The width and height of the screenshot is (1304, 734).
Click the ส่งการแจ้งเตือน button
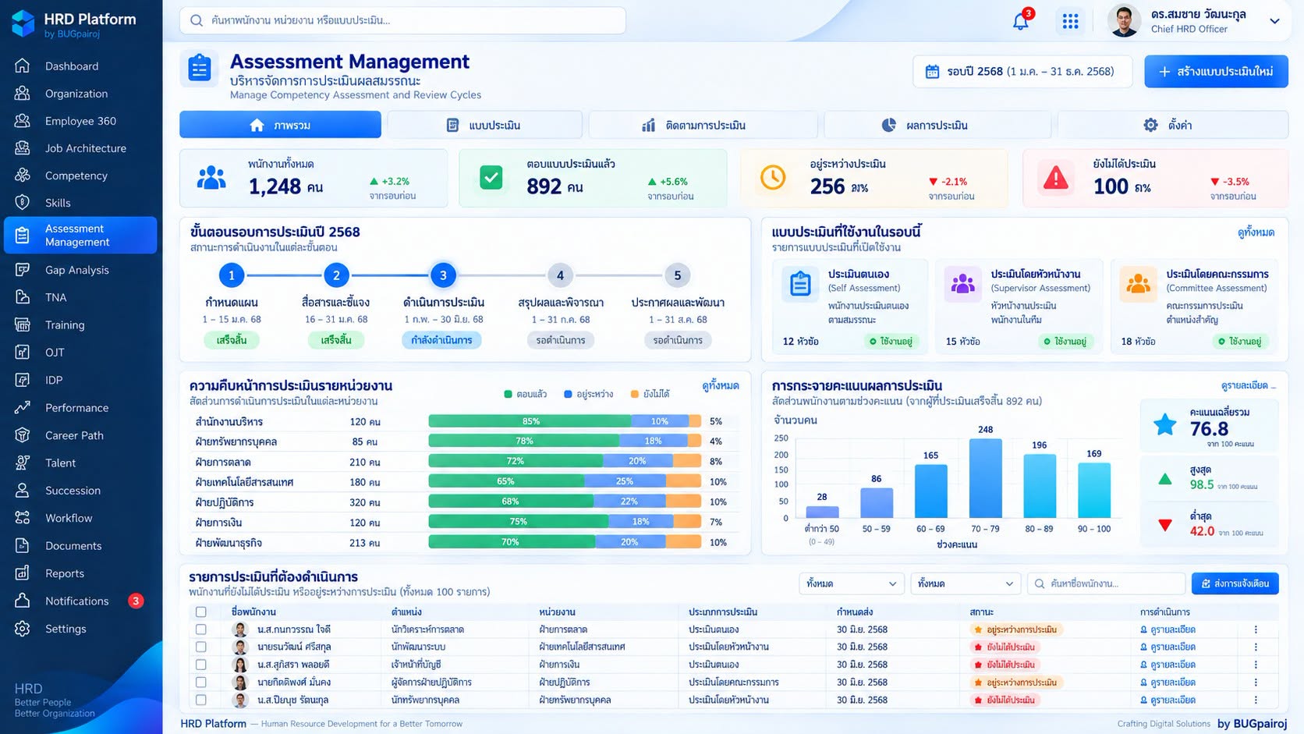point(1235,583)
